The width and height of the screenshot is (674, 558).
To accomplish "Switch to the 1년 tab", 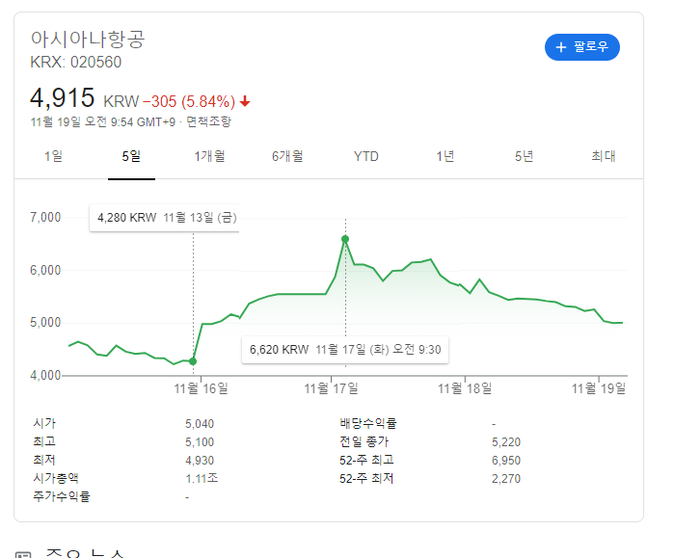I will click(445, 156).
